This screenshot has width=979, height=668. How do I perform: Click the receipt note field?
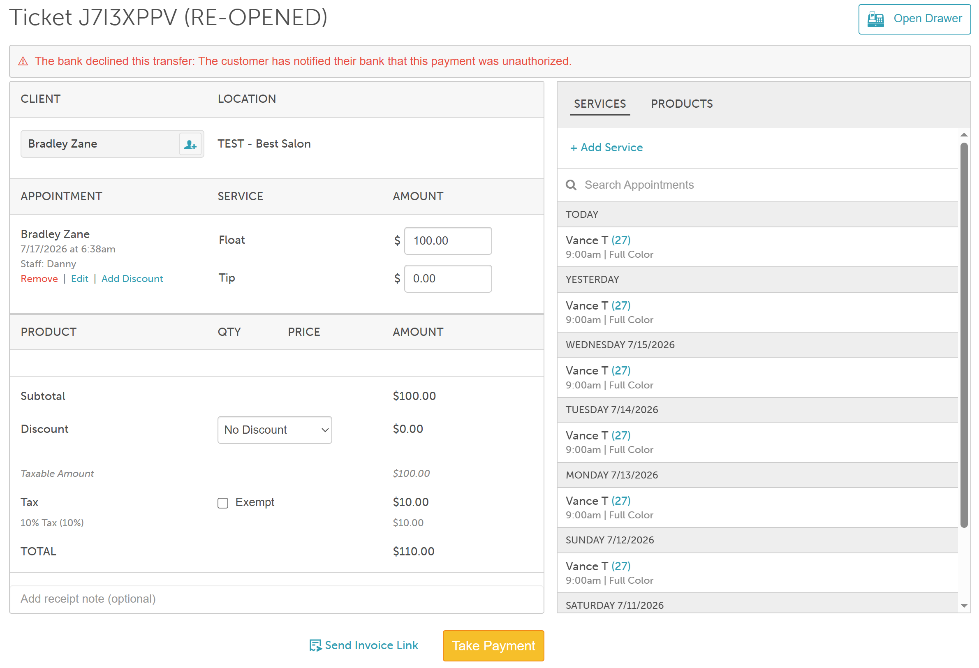(x=277, y=599)
